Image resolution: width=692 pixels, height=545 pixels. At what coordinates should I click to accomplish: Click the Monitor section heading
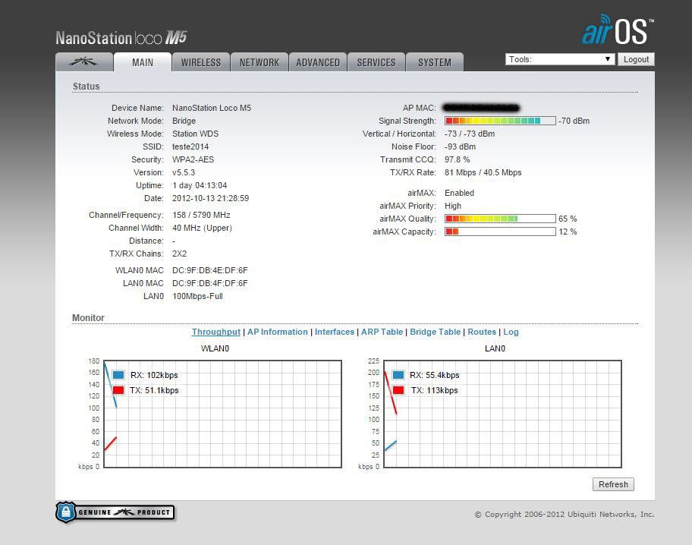pos(88,318)
